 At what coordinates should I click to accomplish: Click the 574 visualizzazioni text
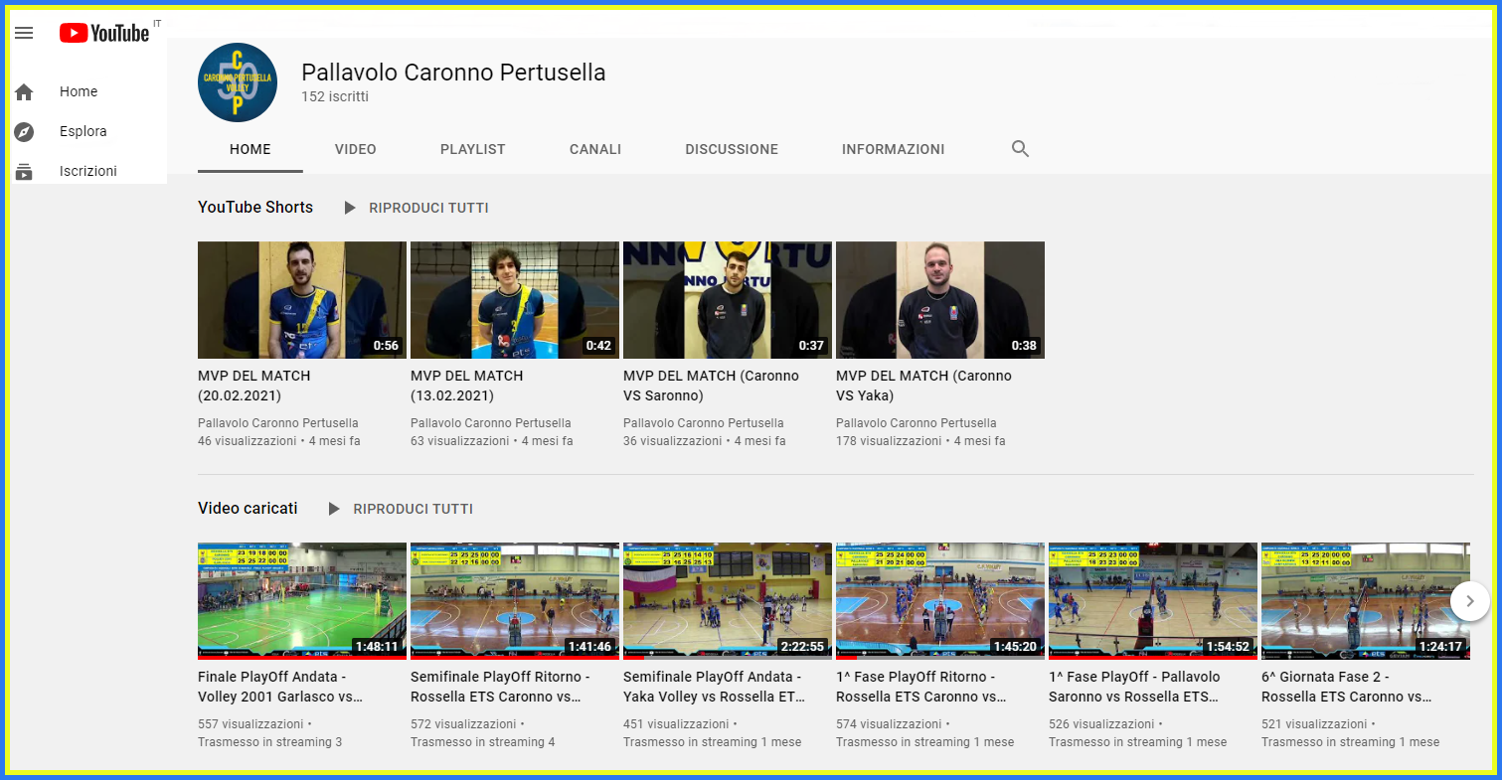coord(889,724)
